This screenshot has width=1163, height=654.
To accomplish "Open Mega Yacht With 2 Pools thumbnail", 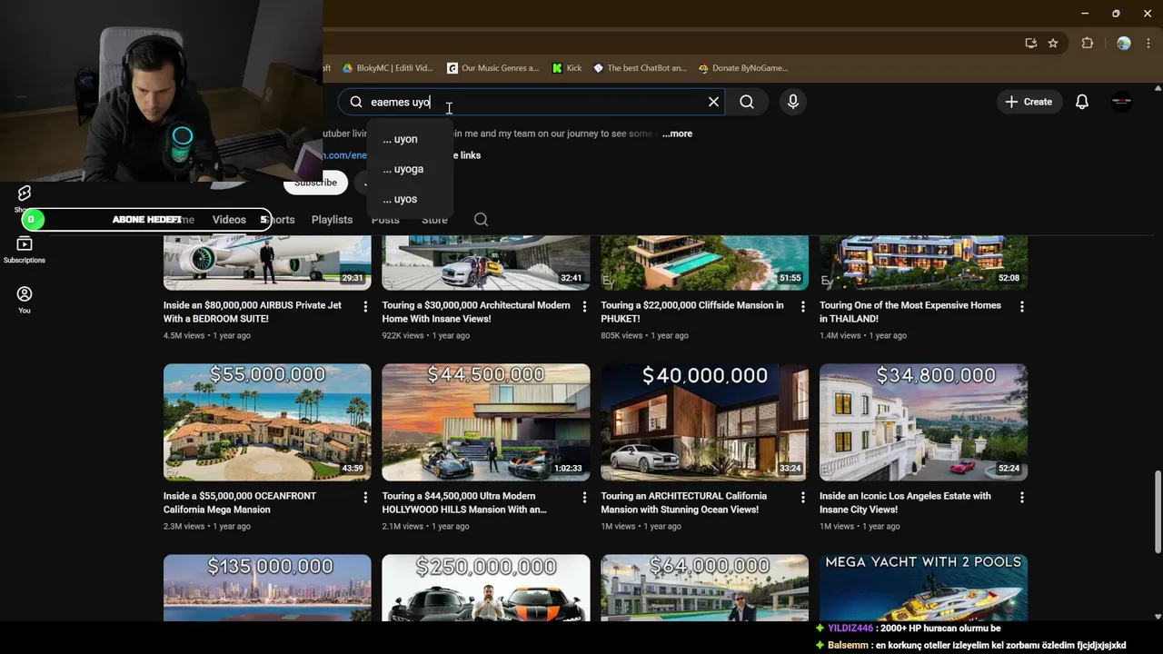I will point(923,588).
